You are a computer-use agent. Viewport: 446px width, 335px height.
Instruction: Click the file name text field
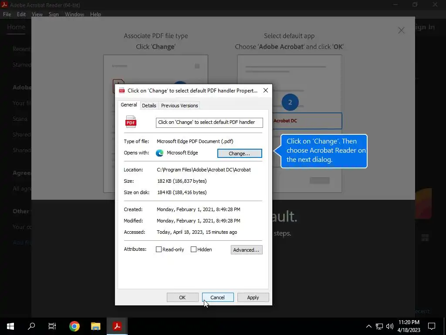[x=209, y=123]
